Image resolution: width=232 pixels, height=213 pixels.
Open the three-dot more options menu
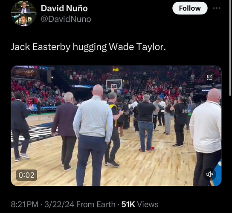pos(217,8)
